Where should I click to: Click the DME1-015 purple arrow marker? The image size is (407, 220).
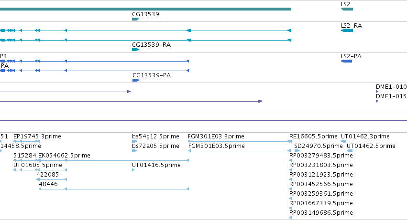click(x=377, y=101)
